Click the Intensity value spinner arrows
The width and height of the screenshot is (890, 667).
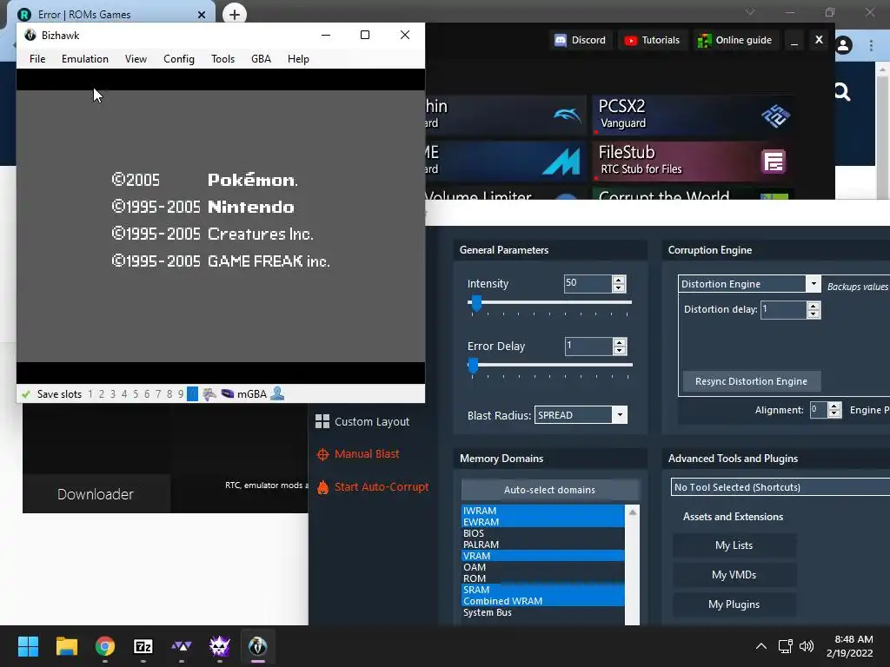tap(619, 284)
